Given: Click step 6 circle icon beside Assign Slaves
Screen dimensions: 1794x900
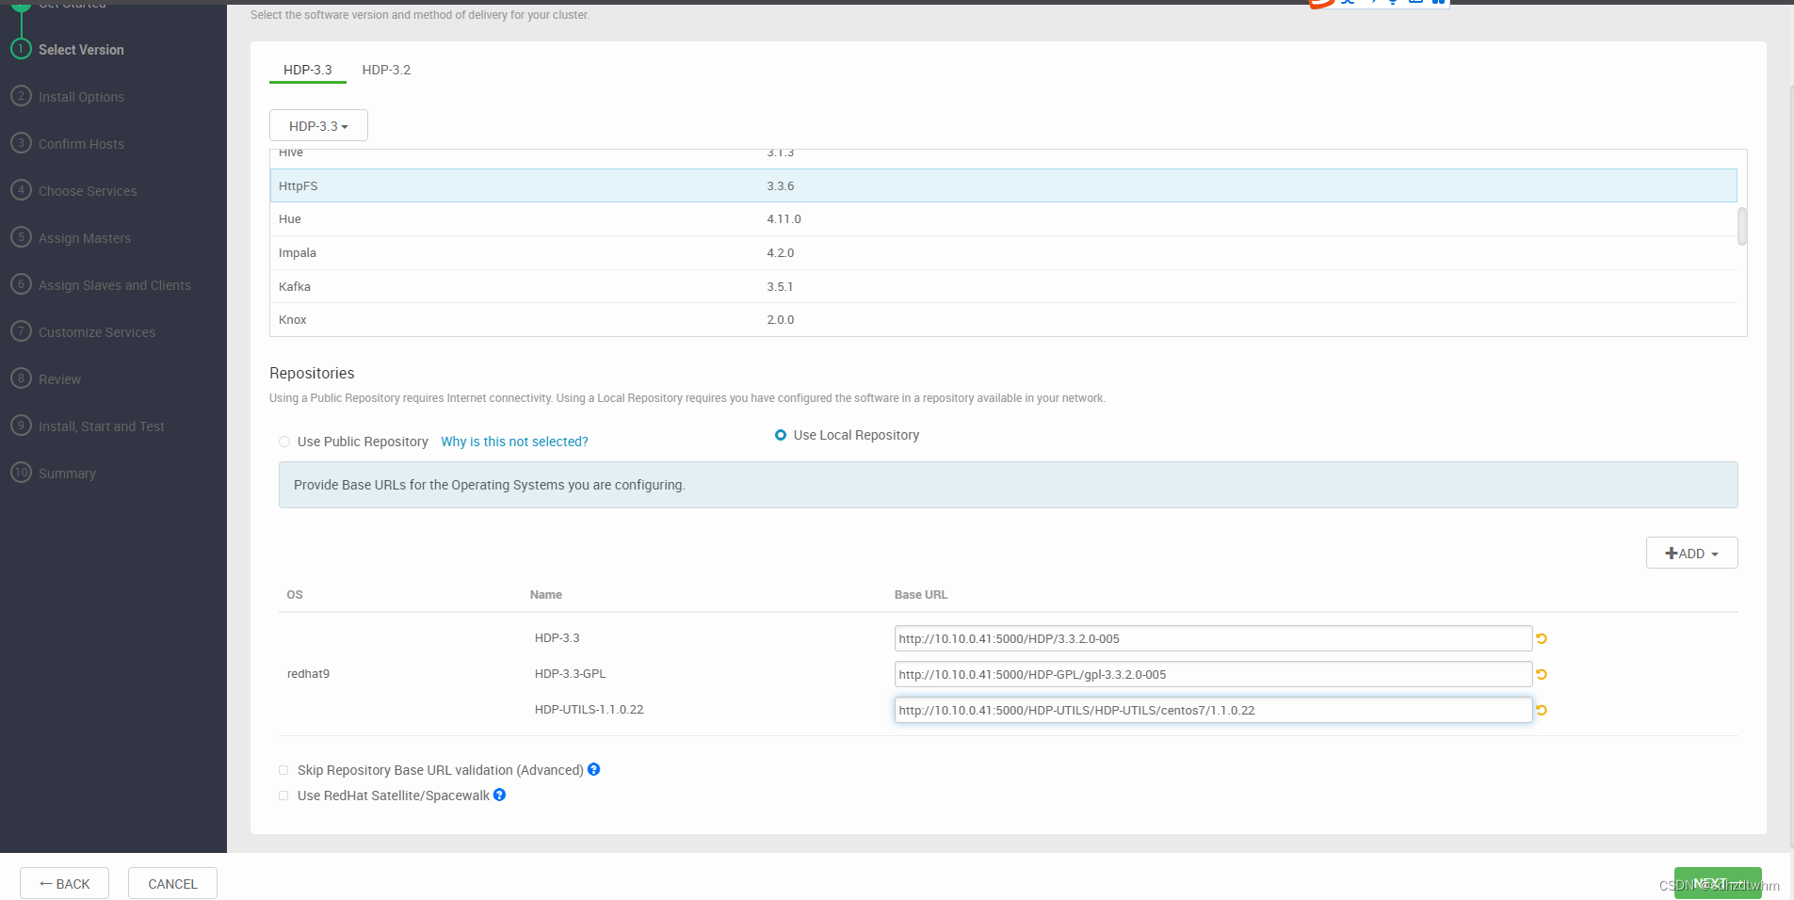Looking at the screenshot, I should click(21, 284).
